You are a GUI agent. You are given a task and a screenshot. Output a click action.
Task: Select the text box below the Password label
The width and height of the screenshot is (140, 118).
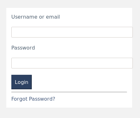pyautogui.click(x=72, y=63)
